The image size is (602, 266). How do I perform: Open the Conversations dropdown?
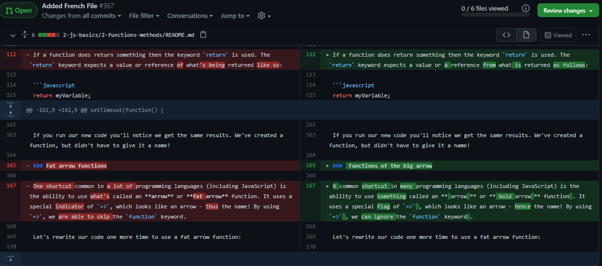pyautogui.click(x=190, y=16)
